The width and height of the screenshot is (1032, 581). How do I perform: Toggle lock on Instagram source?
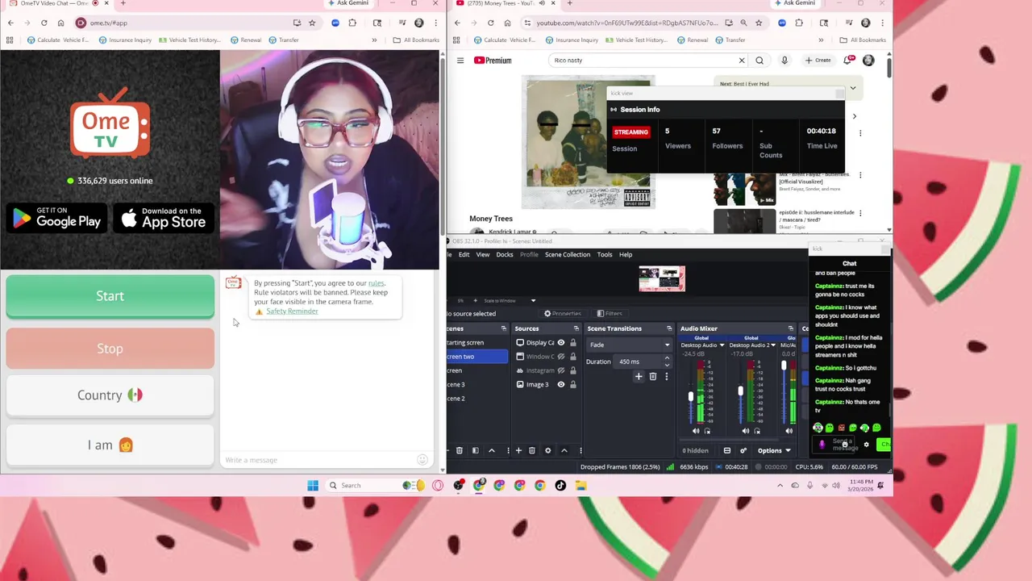[573, 370]
